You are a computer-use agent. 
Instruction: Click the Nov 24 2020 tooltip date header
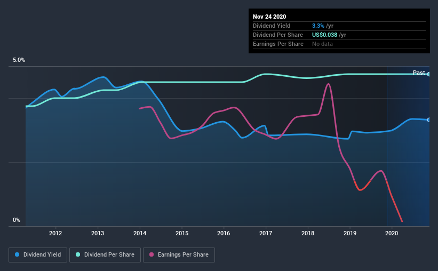coord(269,17)
